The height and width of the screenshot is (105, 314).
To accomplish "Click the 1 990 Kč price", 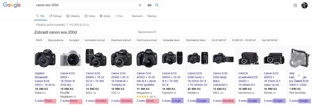I will click(295, 89).
